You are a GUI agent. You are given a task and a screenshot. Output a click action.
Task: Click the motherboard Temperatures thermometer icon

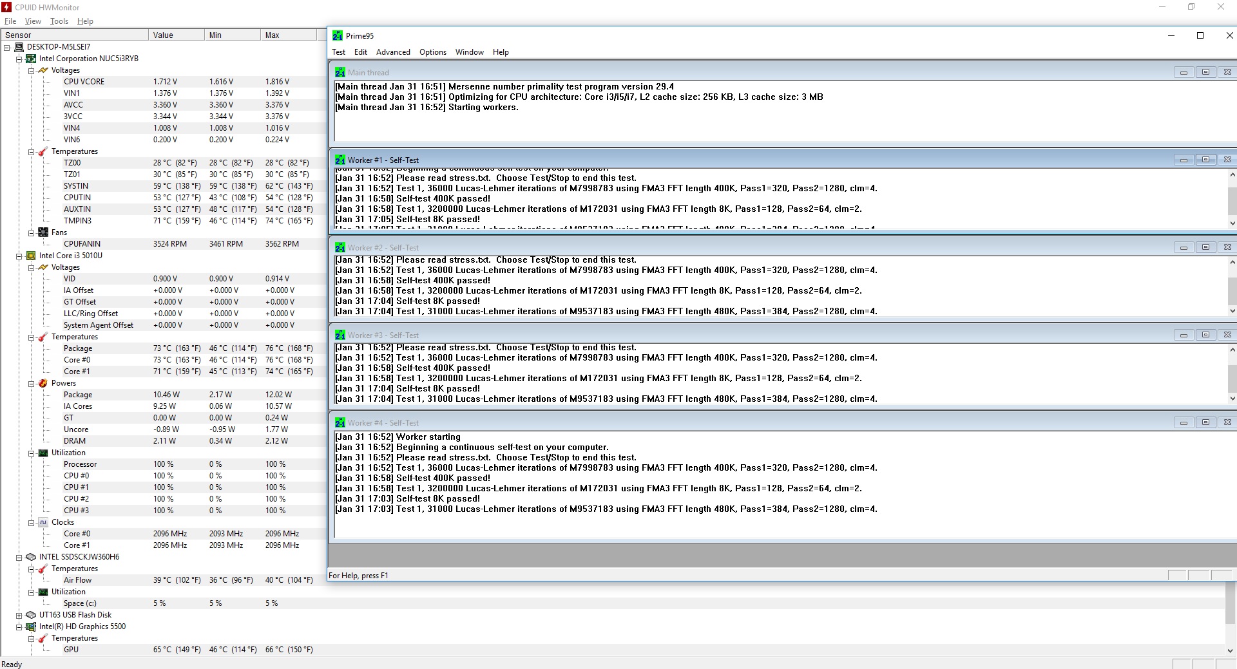click(43, 151)
